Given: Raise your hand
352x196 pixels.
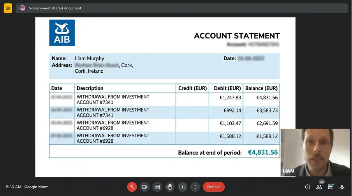Looking at the screenshot, I should [x=170, y=187].
